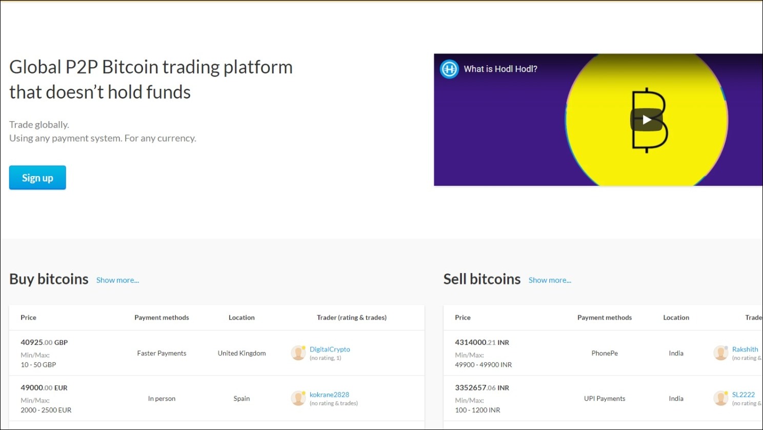
Task: Open Hodl Hodl channel logo in video
Action: click(x=449, y=69)
